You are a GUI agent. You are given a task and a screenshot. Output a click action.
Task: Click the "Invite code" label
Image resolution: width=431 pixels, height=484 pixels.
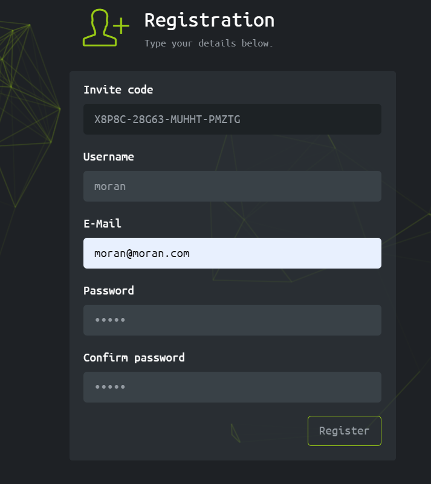click(118, 90)
